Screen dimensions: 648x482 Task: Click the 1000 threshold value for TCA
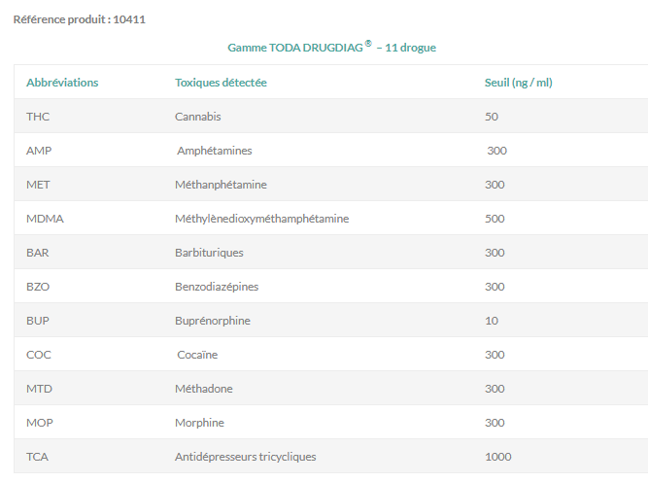(497, 457)
